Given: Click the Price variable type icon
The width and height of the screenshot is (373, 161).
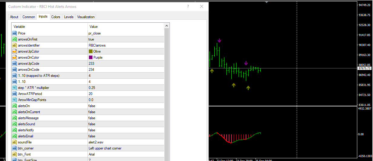Looking at the screenshot, I should pyautogui.click(x=14, y=33).
